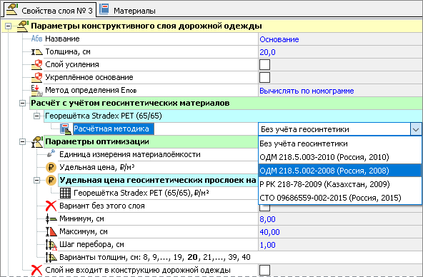Open the Материалы tab
The image size is (423, 277).
point(128,10)
